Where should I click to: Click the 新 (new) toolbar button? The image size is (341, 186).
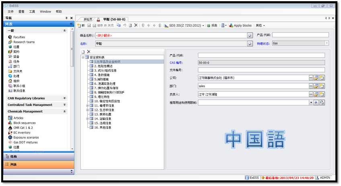81,25
